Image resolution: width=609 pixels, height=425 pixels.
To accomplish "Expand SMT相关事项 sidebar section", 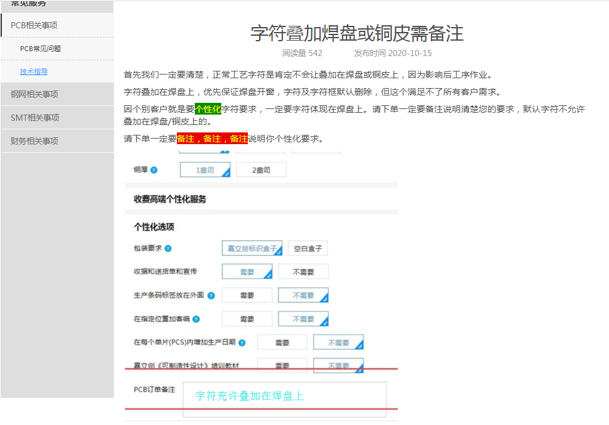I will point(35,118).
